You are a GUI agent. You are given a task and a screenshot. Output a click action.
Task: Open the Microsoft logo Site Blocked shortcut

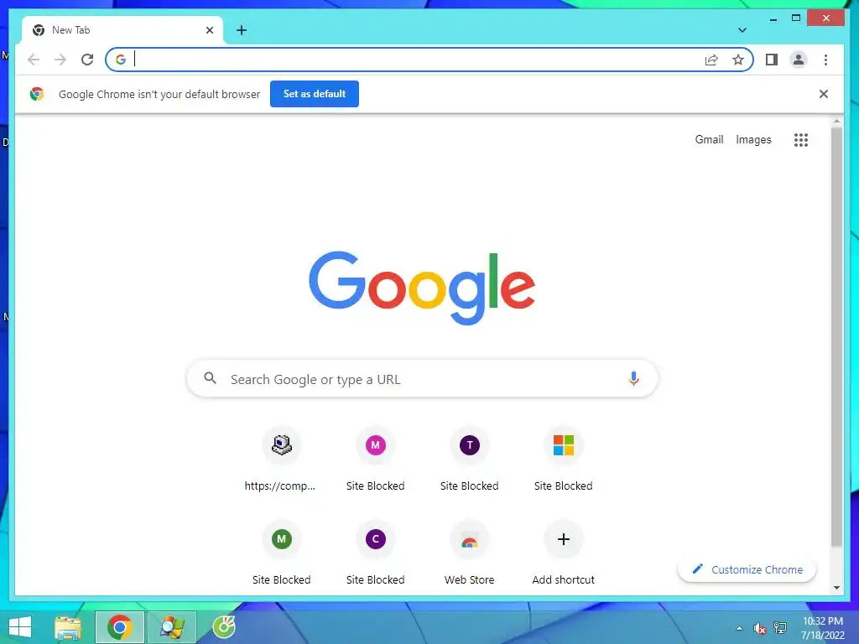click(x=563, y=459)
